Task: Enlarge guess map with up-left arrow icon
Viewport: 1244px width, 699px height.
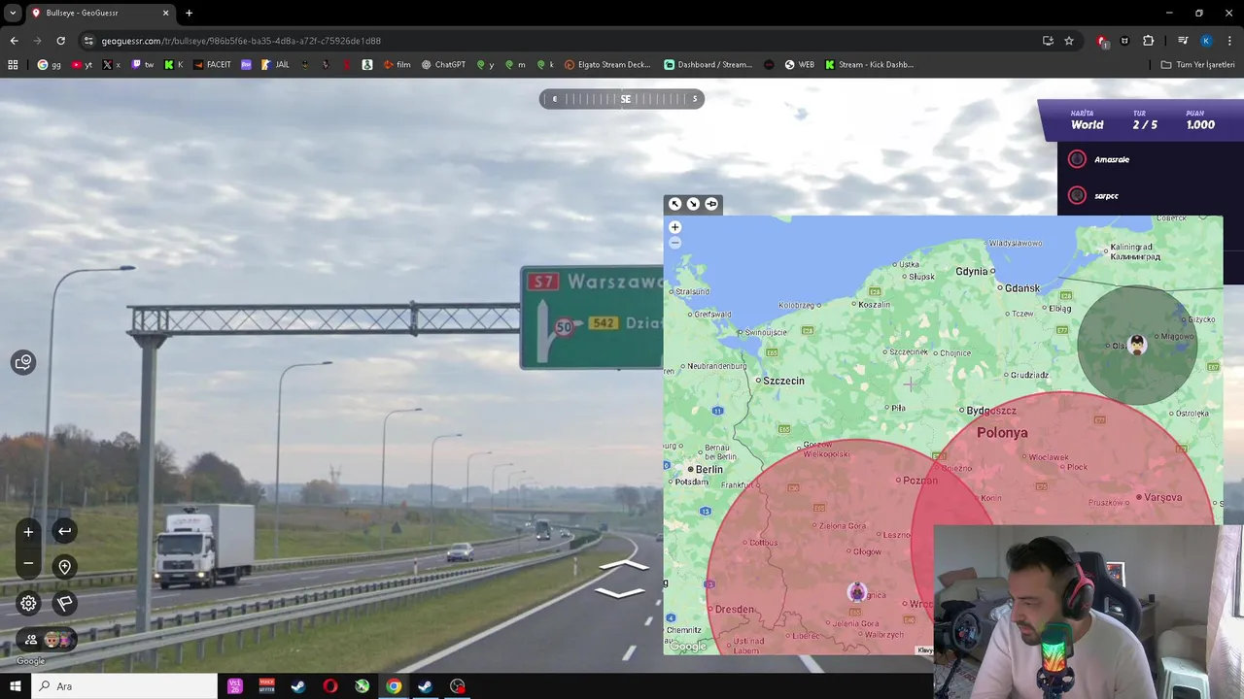Action: (674, 204)
